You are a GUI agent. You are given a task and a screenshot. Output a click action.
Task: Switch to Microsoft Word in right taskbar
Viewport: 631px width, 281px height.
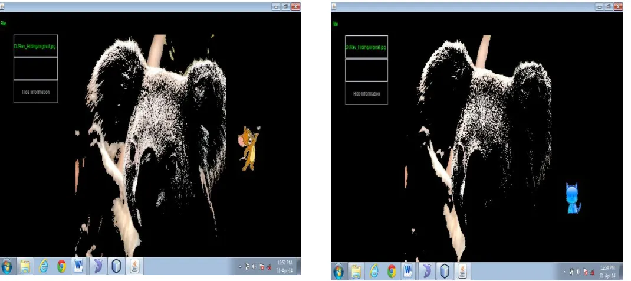(x=409, y=272)
